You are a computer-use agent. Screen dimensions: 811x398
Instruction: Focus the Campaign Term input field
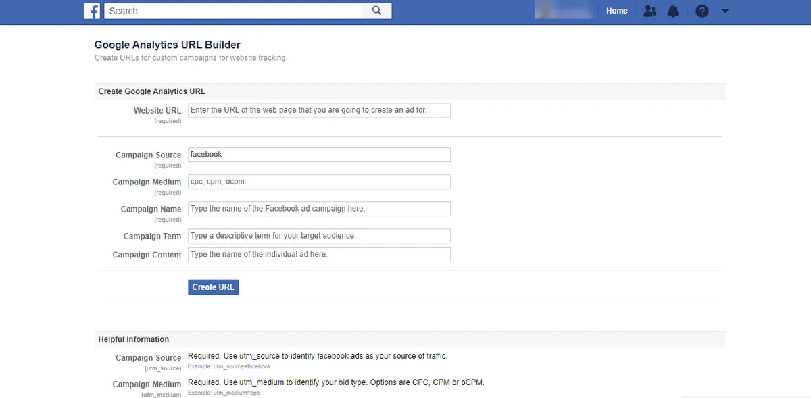[318, 235]
